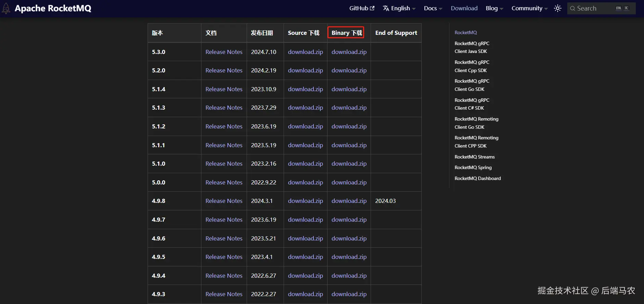This screenshot has width=644, height=304.
Task: Click the Source 下载 column header
Action: pyautogui.click(x=305, y=33)
